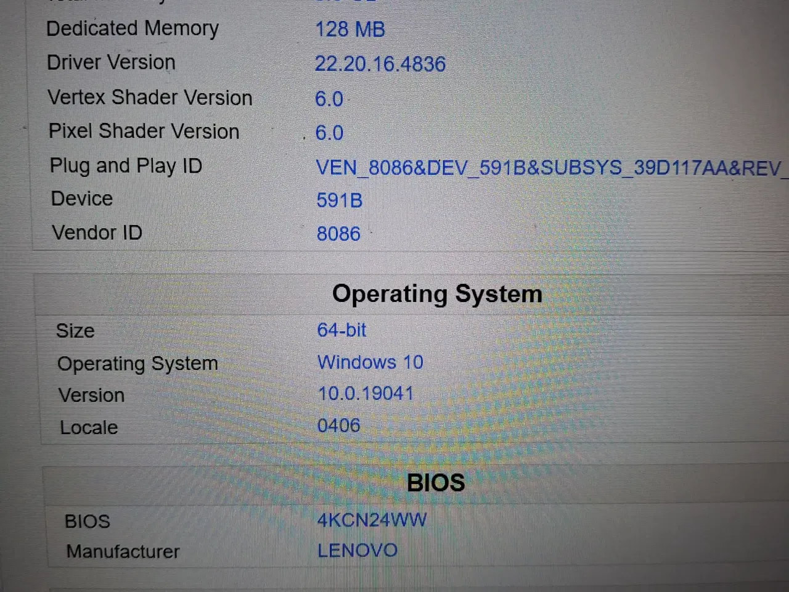
Task: Select vendor ID value 8086
Action: pos(338,234)
